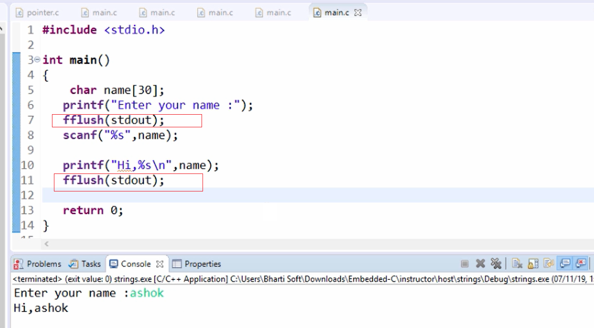Click fflush(stdout) on line 7
This screenshot has height=328, width=594.
[114, 120]
